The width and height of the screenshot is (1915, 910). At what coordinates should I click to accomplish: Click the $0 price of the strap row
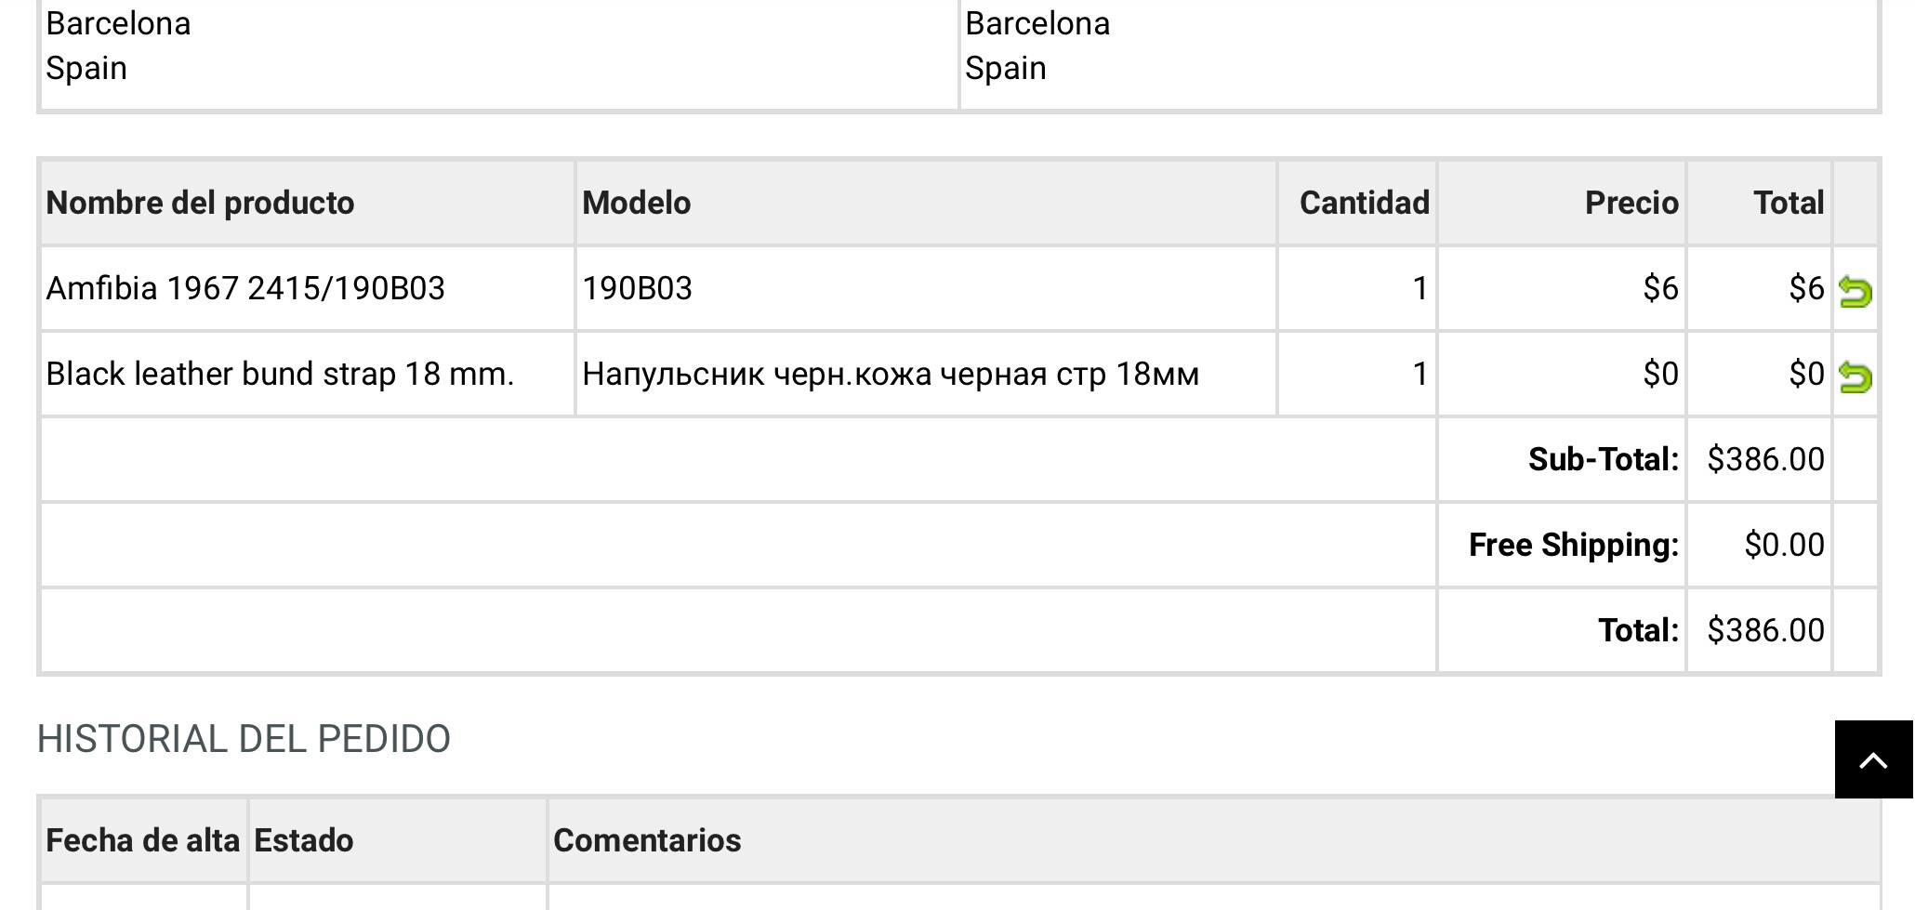click(x=1660, y=375)
